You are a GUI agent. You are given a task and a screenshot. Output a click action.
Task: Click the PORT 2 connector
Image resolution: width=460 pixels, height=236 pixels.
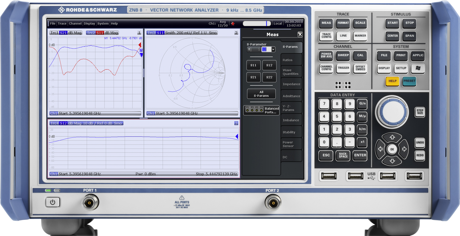[x=273, y=203]
